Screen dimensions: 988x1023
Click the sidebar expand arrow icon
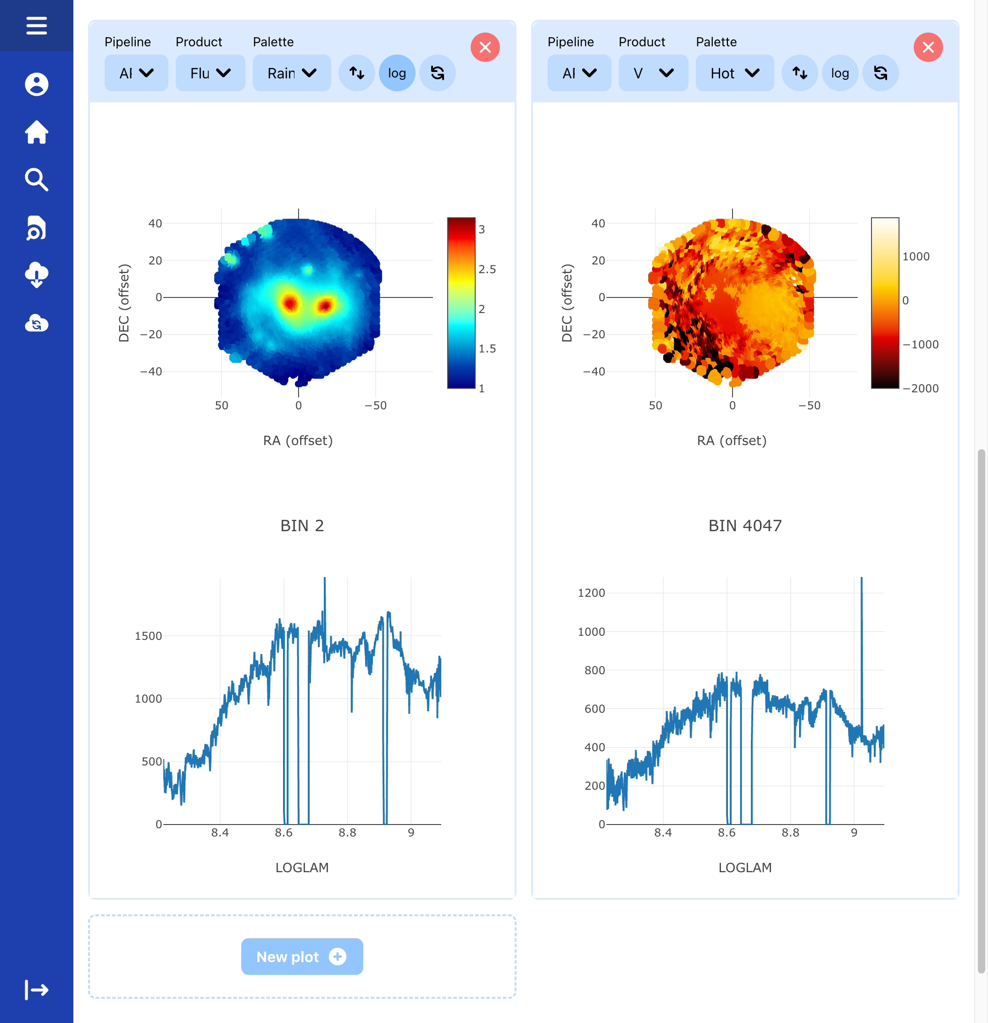[x=37, y=990]
